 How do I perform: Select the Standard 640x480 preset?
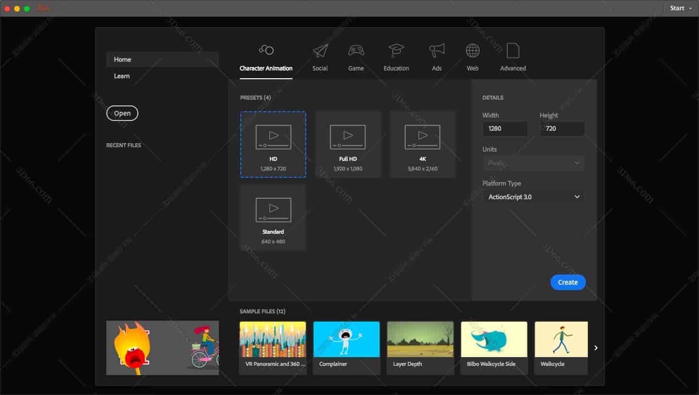pos(273,217)
